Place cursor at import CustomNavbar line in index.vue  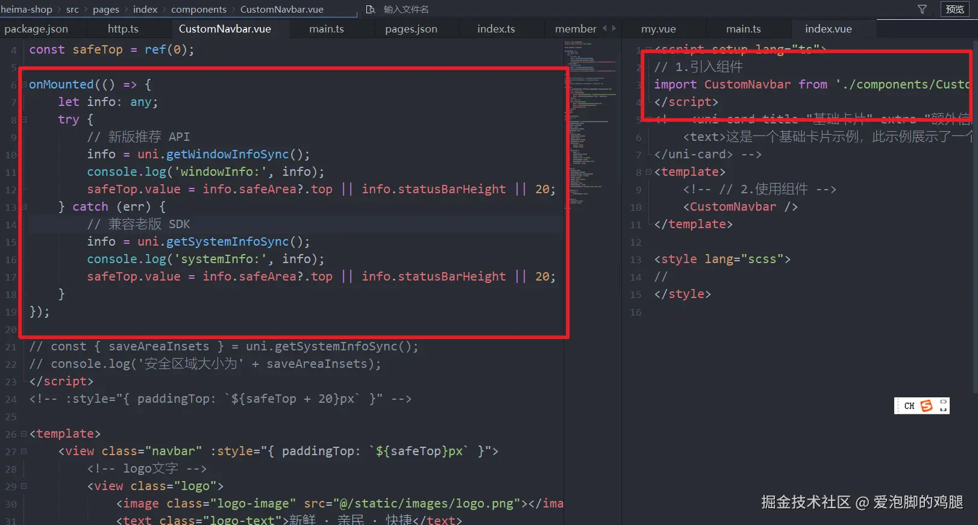tap(812, 84)
